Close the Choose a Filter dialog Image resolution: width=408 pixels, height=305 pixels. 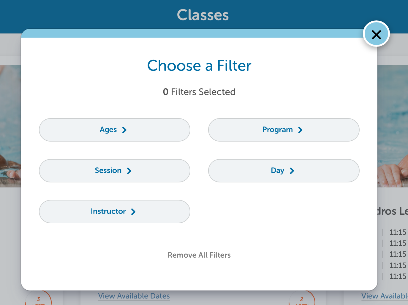pos(376,34)
